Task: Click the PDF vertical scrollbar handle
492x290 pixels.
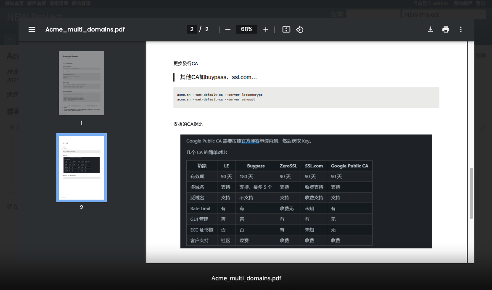Action: 471,193
